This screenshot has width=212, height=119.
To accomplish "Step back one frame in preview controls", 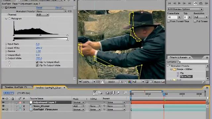I will click(x=175, y=3).
